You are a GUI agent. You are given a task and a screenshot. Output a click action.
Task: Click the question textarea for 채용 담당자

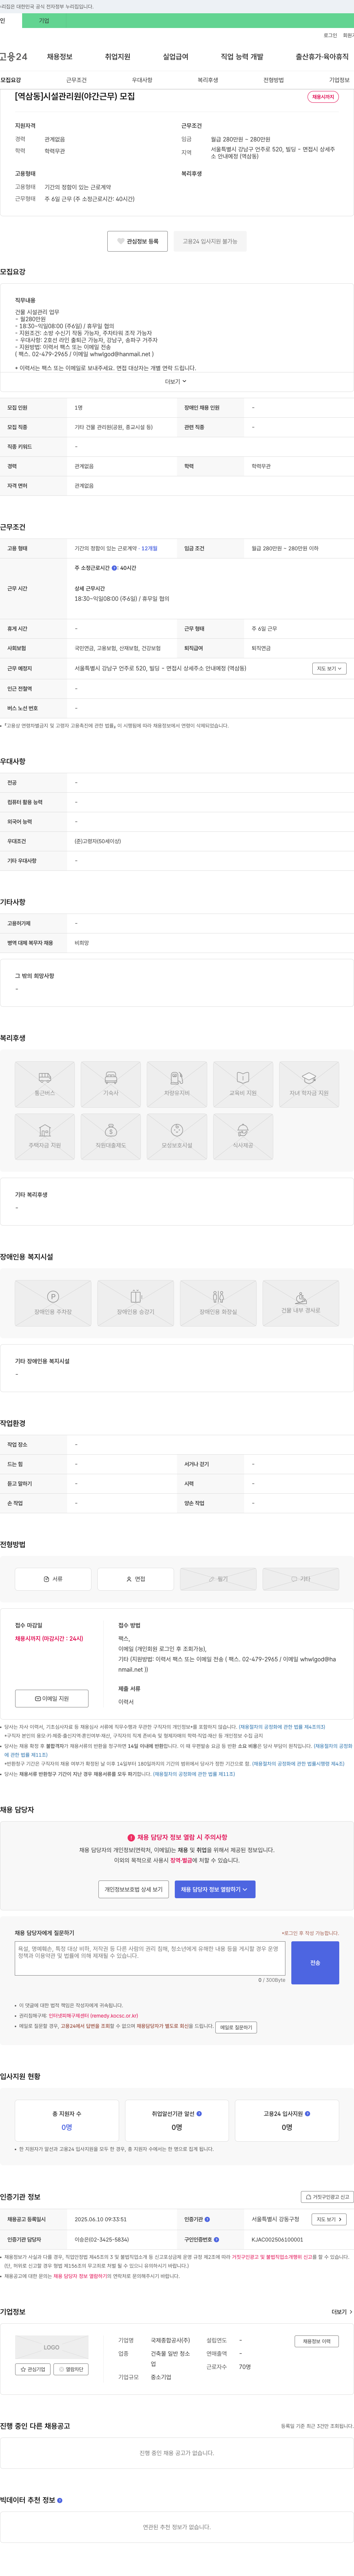tap(151, 1958)
